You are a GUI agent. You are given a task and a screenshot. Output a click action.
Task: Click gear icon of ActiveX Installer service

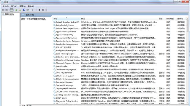[55, 22]
